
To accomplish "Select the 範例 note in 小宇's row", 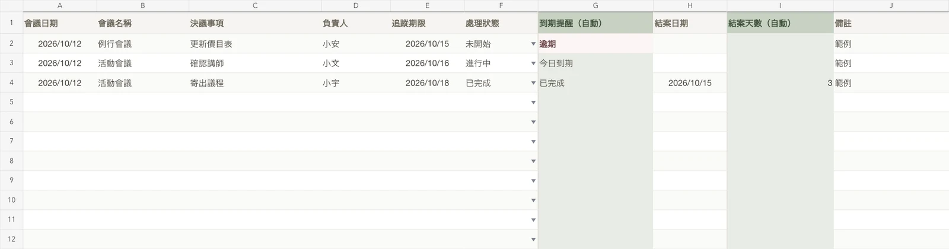I will (x=891, y=83).
